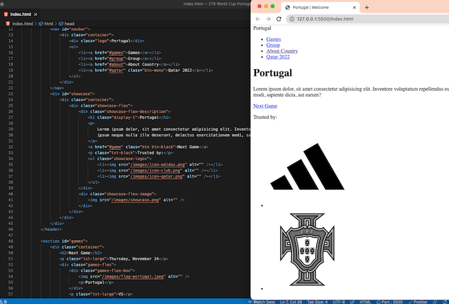Open a new browser tab
The image size is (449, 304).
[366, 8]
